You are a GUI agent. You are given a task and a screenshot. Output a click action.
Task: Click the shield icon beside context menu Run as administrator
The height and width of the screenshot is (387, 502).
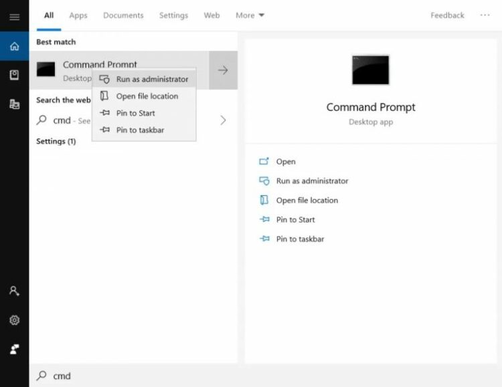[x=104, y=79]
